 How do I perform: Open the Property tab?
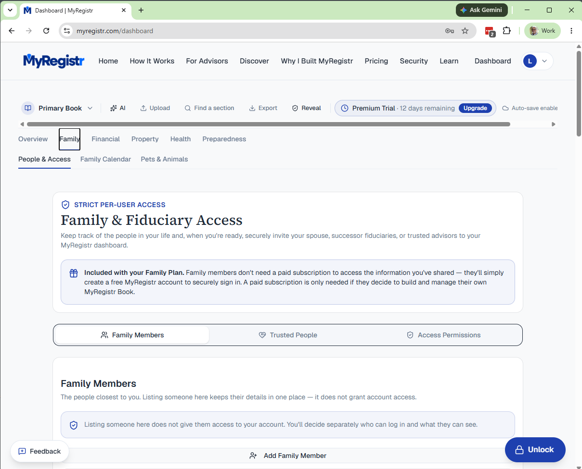(x=145, y=139)
